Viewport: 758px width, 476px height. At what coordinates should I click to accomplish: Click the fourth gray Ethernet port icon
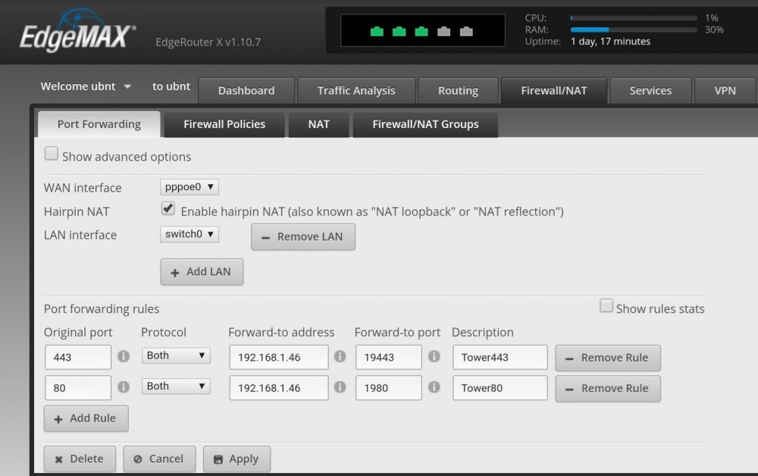pos(443,31)
